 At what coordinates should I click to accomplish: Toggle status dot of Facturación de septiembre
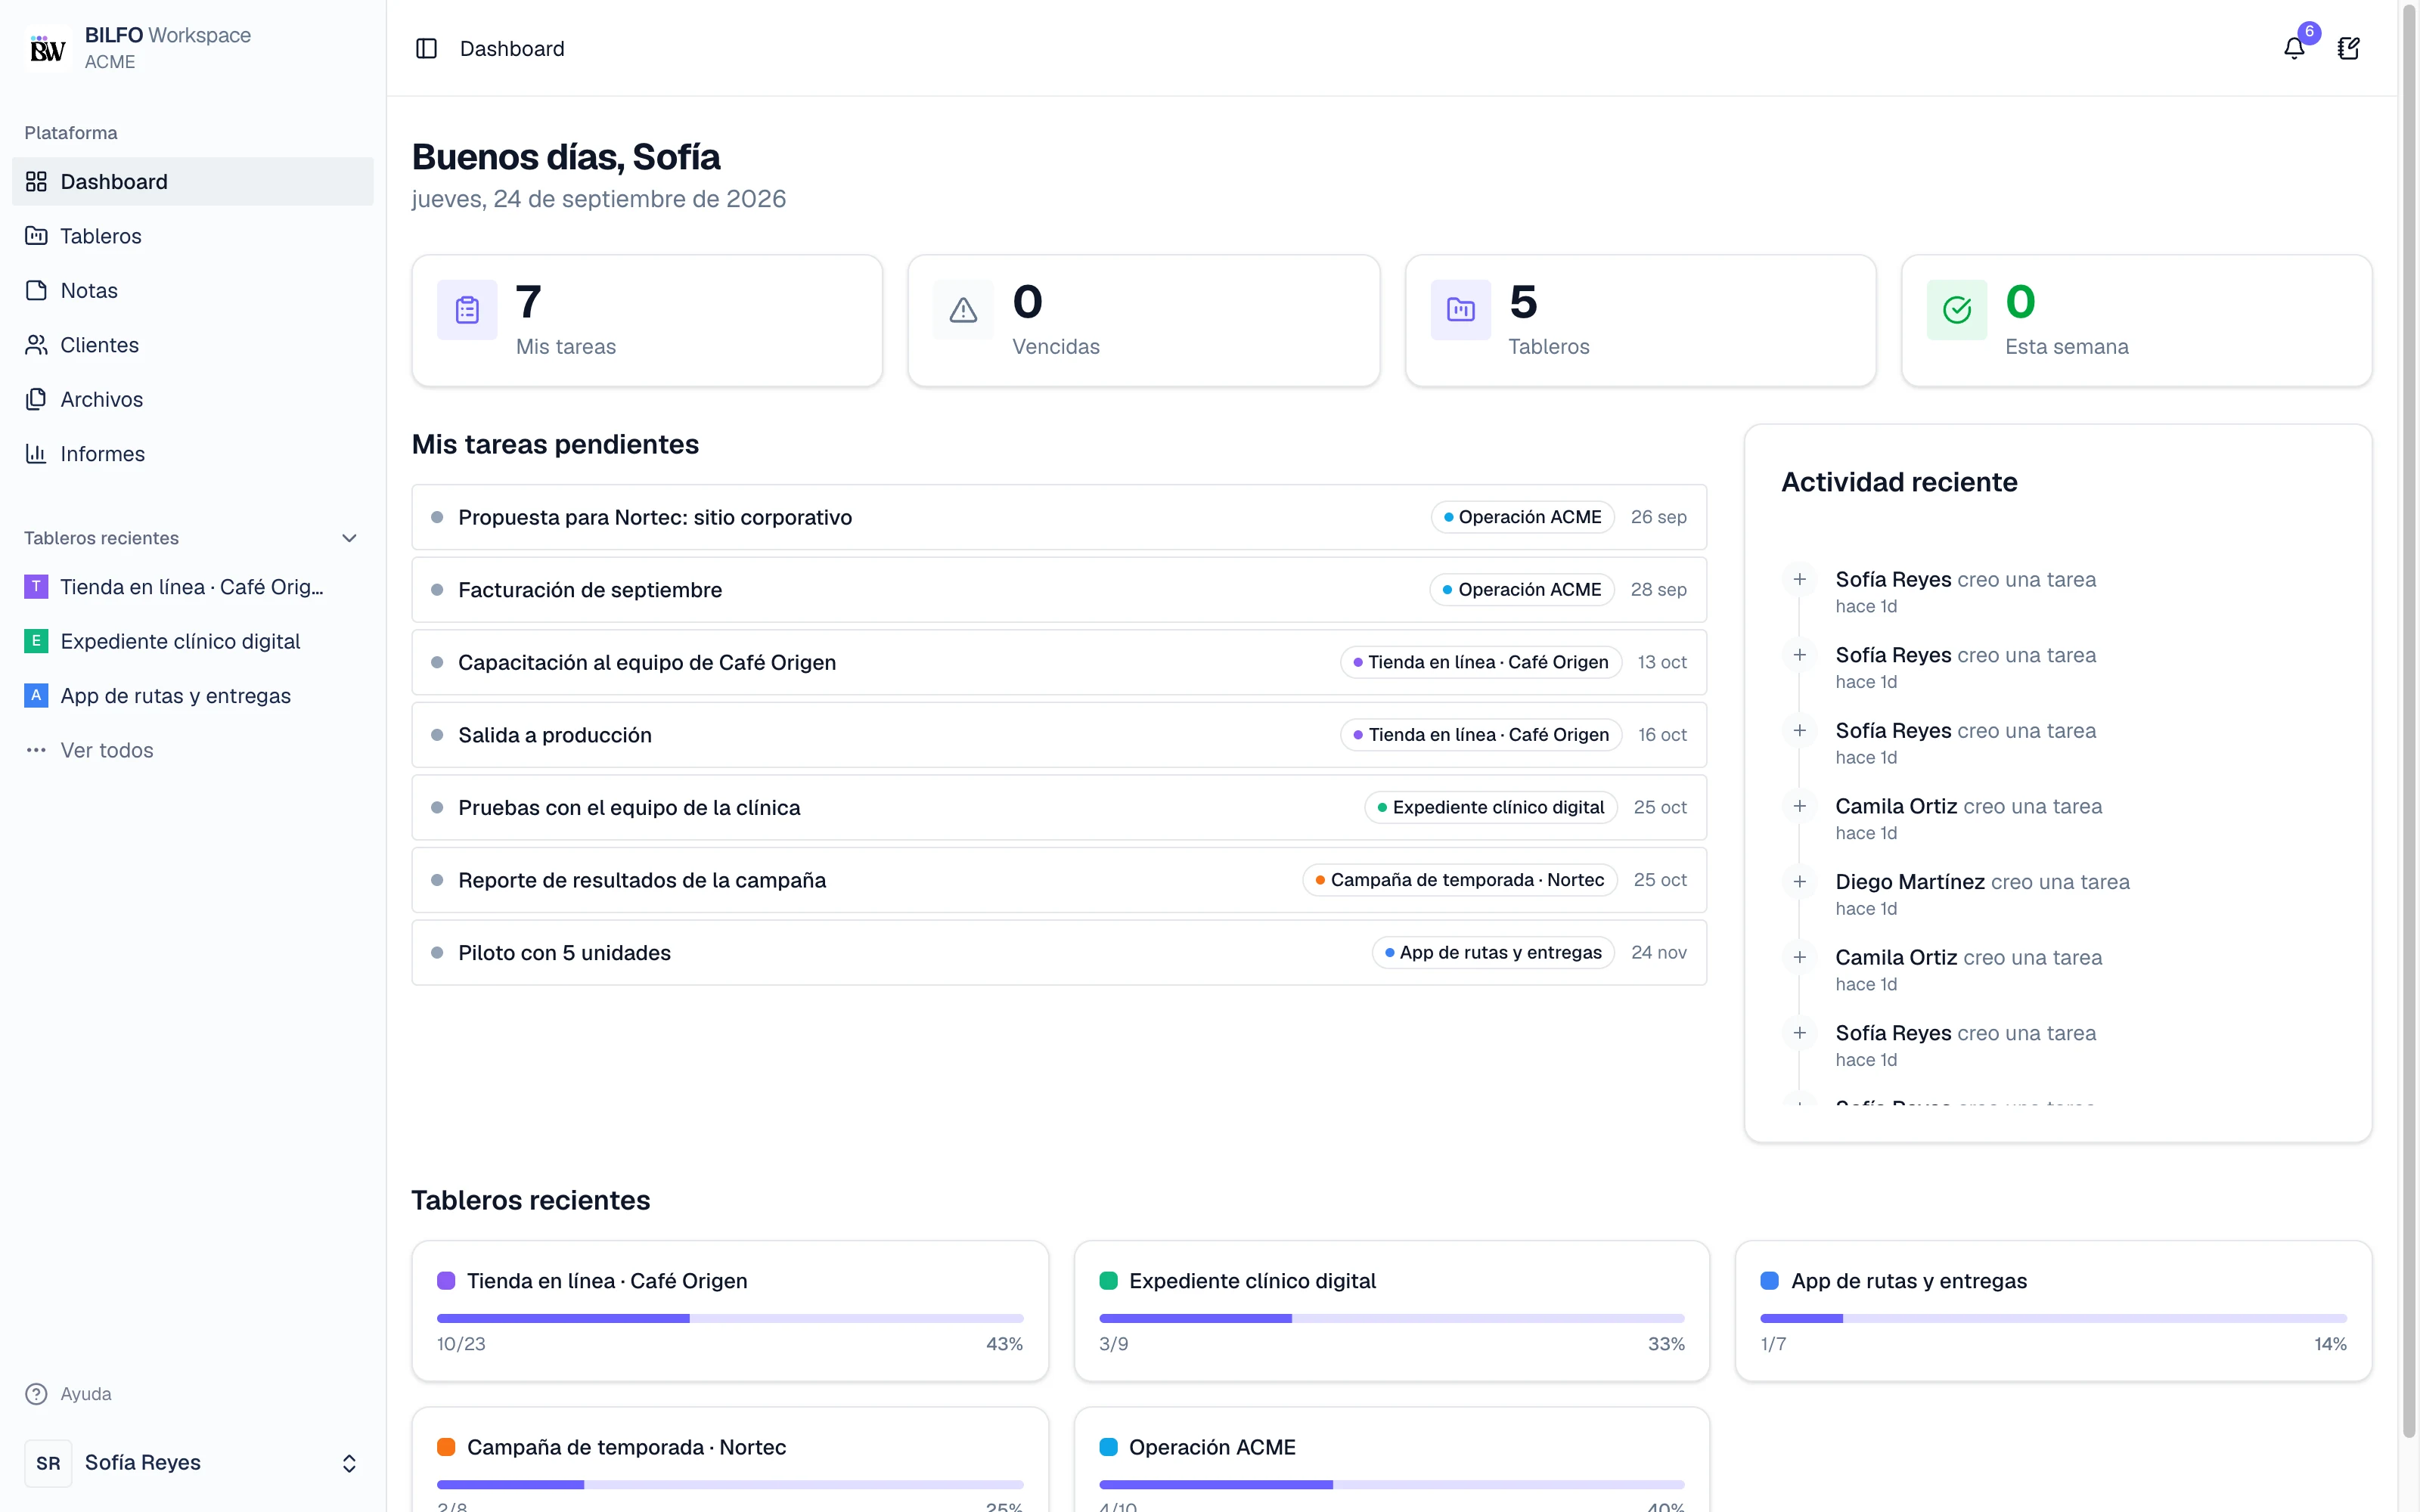tap(437, 590)
